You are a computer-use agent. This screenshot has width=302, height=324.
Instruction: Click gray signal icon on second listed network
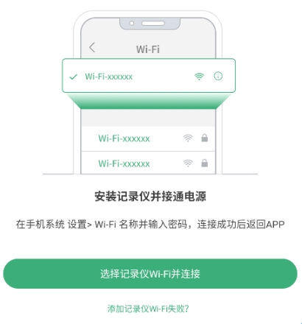[x=188, y=163]
